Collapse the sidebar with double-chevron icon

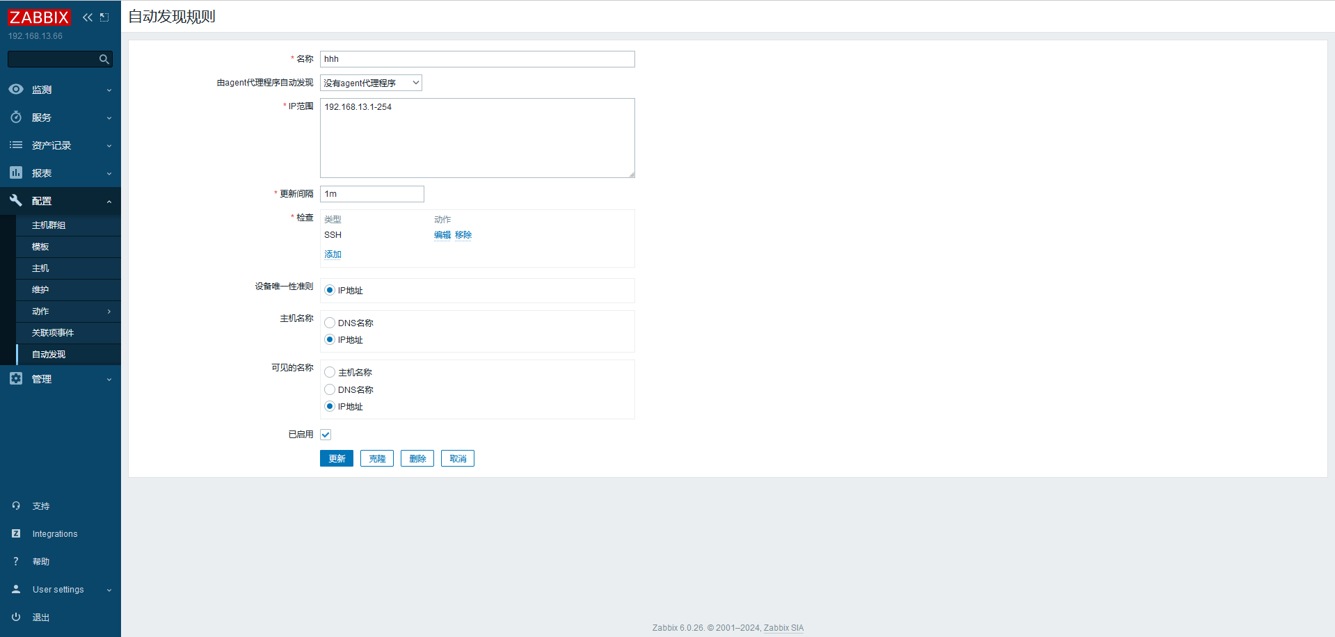pos(88,17)
